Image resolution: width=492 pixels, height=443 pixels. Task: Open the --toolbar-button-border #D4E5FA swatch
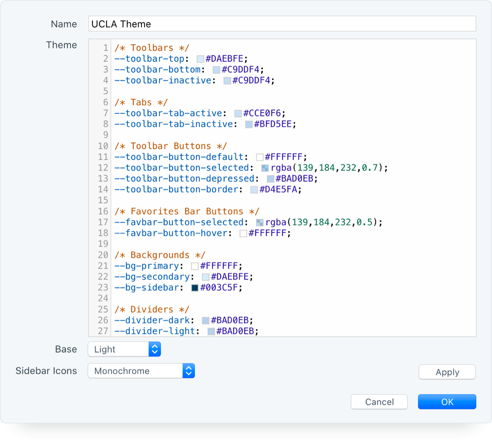(254, 190)
